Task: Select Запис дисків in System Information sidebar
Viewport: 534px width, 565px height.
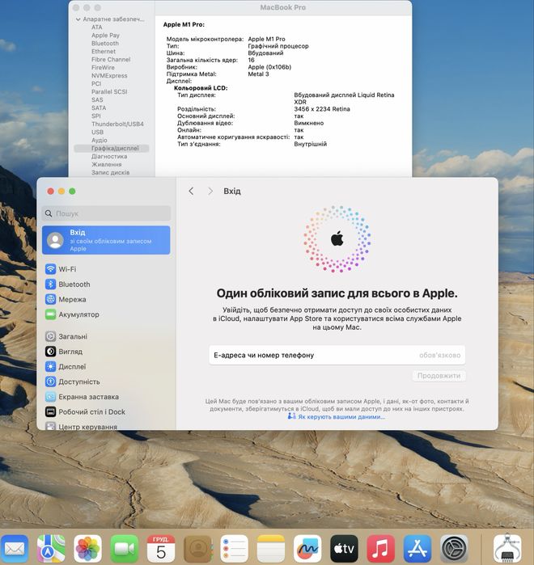Action: pos(110,172)
